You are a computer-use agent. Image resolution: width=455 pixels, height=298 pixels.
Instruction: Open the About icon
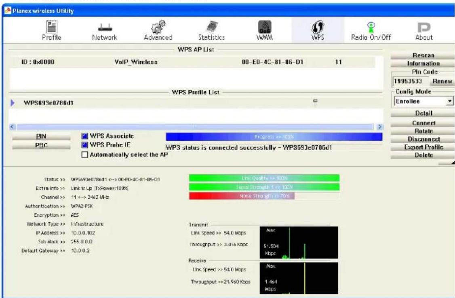(424, 27)
